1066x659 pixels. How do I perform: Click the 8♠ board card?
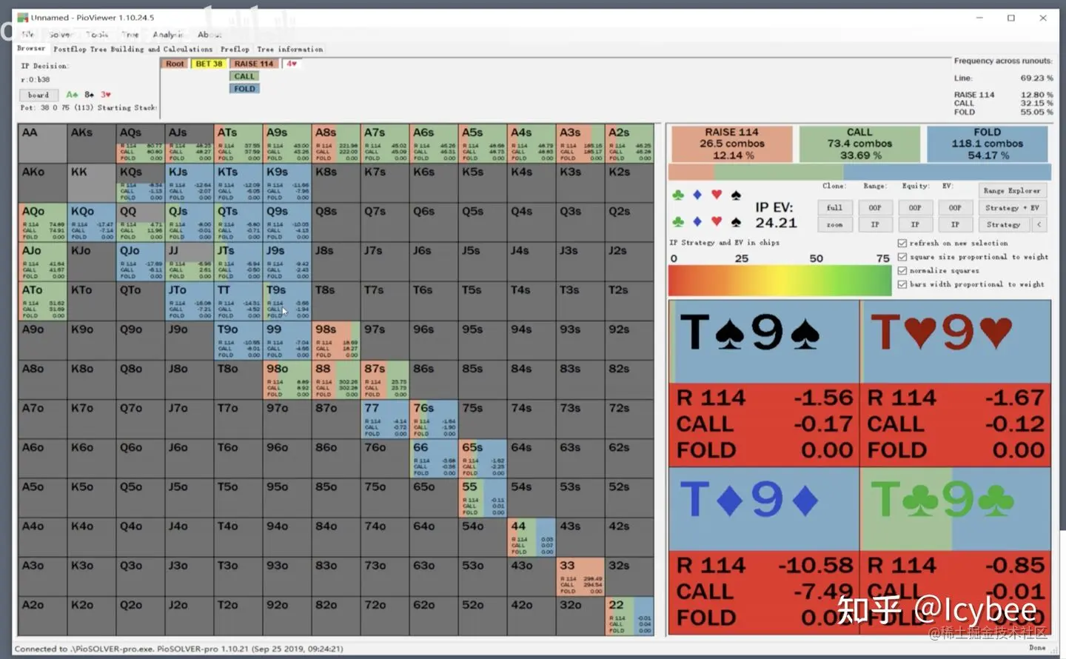(x=89, y=95)
